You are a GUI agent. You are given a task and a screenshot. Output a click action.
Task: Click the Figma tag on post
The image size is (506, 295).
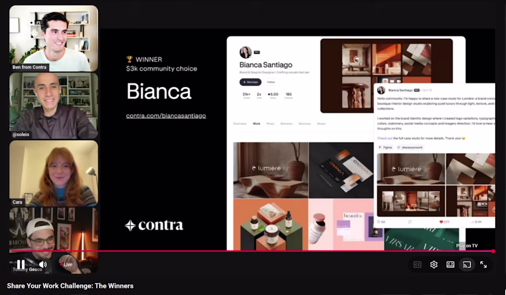point(385,147)
